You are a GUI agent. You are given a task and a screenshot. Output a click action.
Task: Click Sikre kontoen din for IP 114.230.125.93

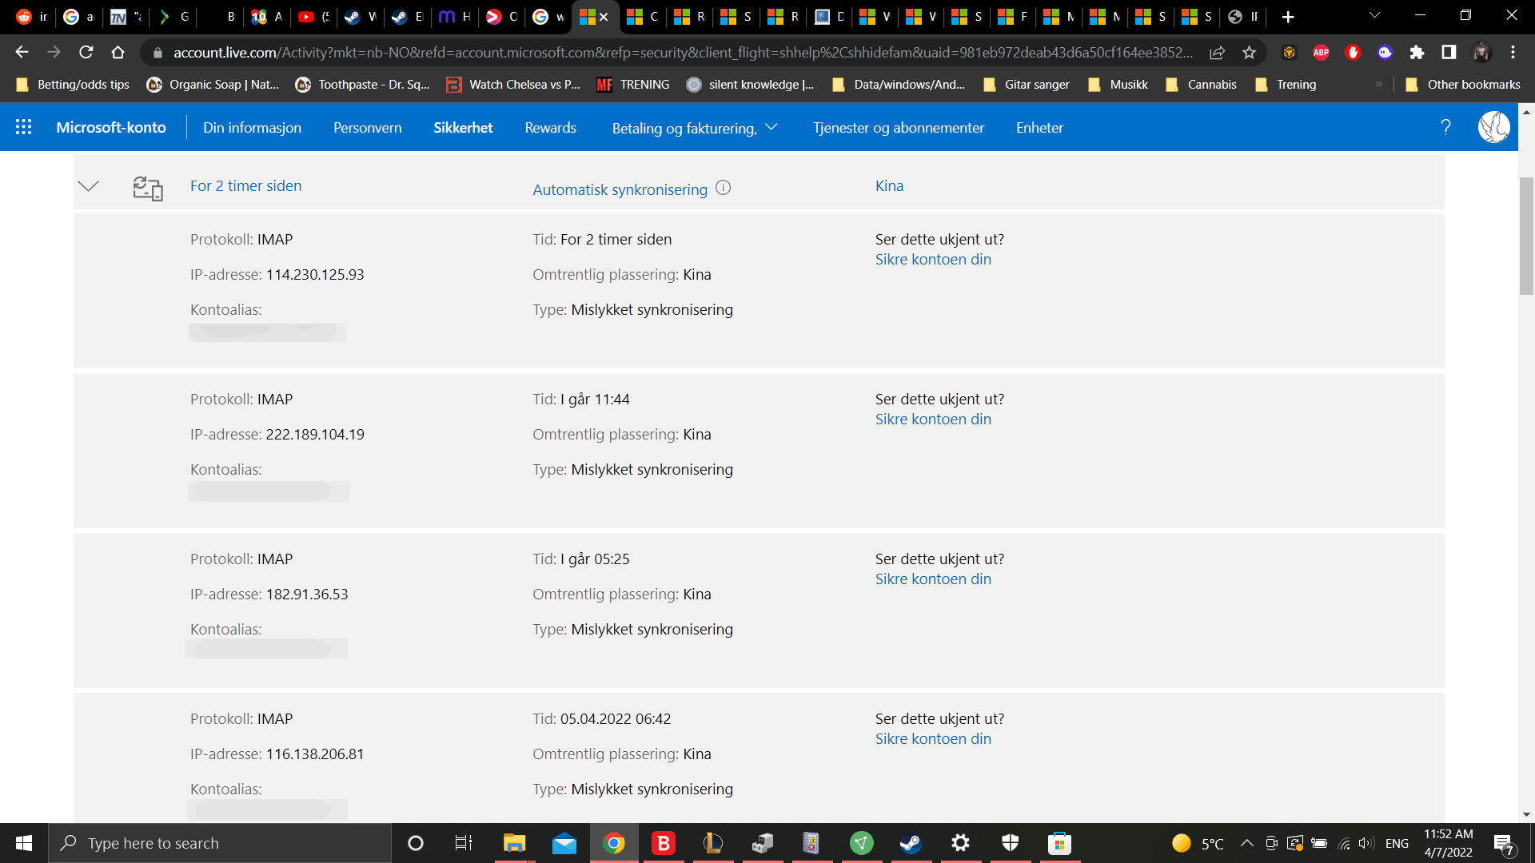coord(932,260)
